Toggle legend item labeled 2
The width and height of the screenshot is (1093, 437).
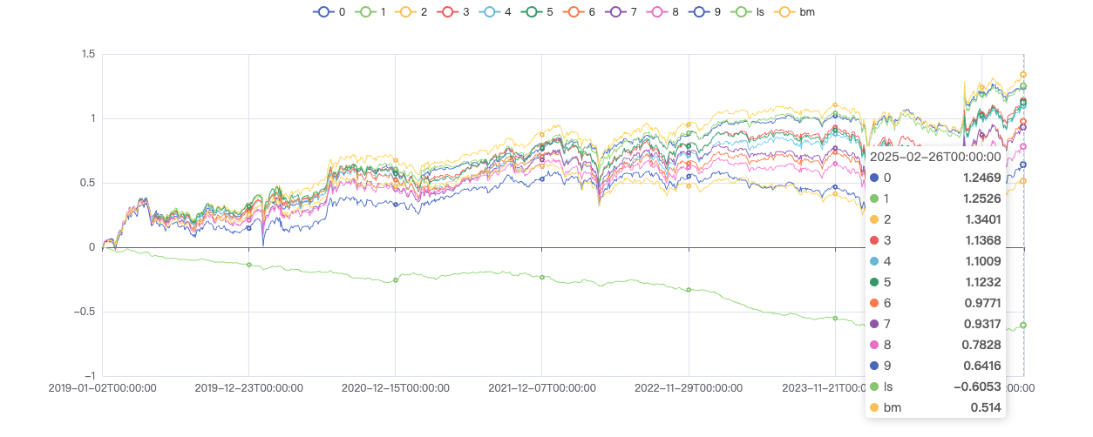point(408,12)
